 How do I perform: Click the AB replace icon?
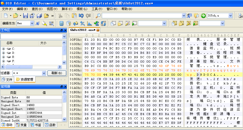(x=189, y=15)
